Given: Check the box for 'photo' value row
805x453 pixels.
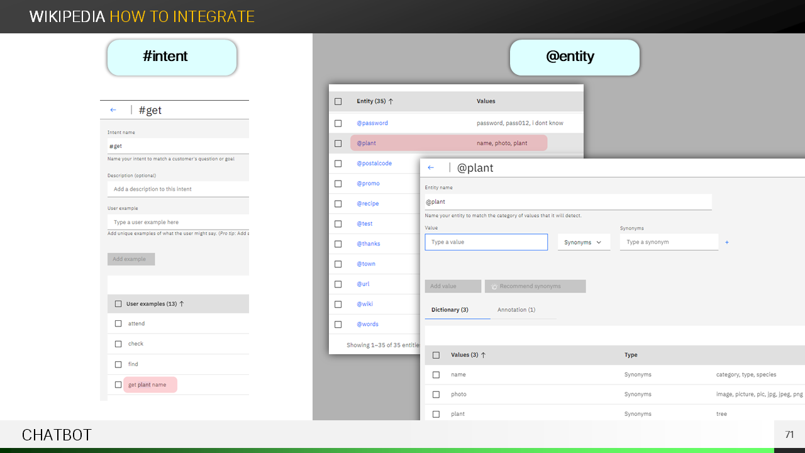Looking at the screenshot, I should 436,394.
